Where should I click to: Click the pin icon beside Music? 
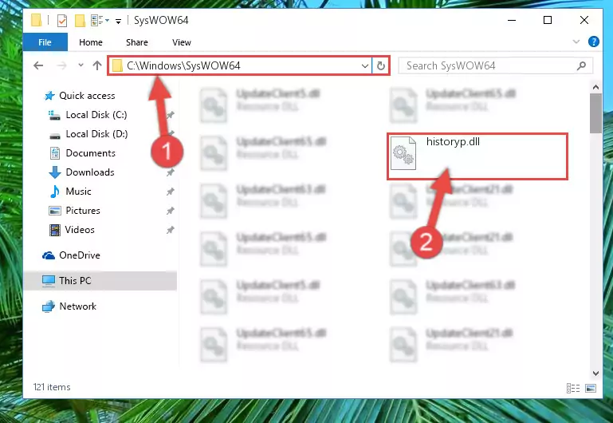click(x=170, y=192)
